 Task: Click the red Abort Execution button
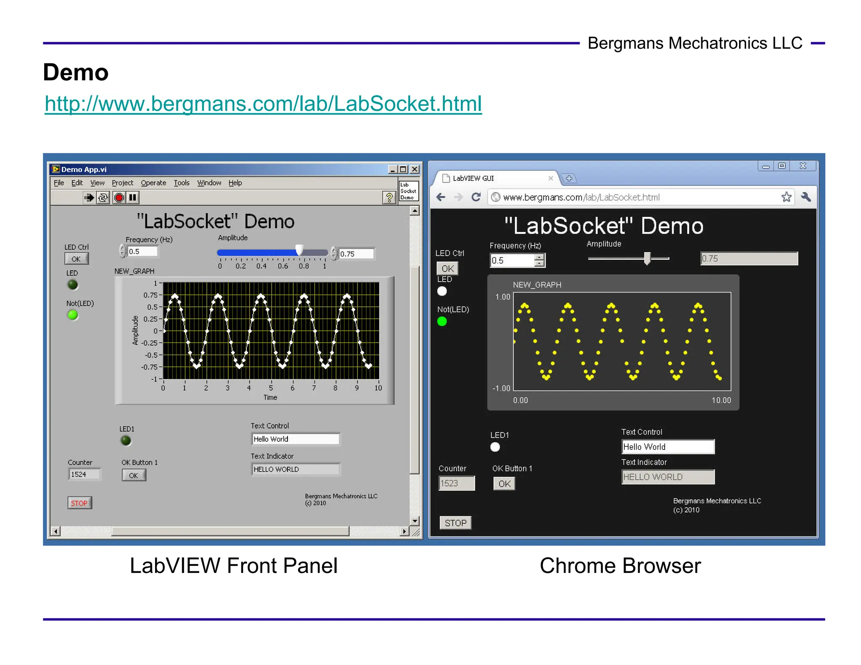click(119, 197)
